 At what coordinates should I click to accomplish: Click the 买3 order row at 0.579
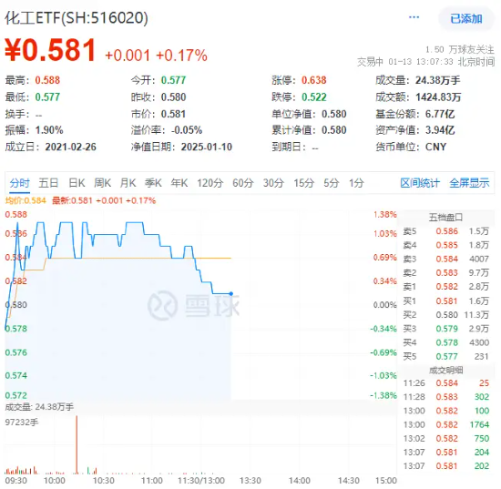pyautogui.click(x=445, y=329)
